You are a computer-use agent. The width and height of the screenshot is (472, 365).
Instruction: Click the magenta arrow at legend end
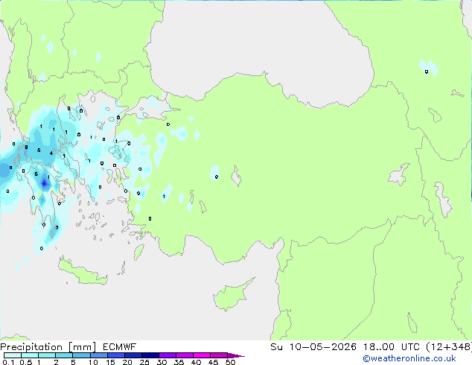238,356
